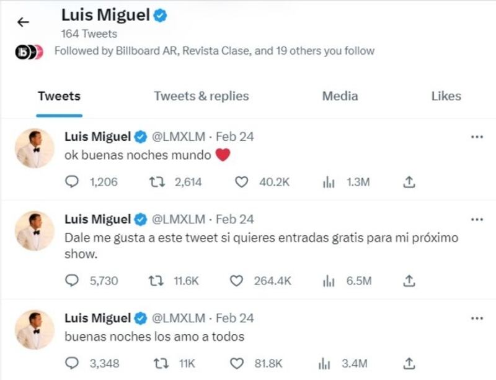Reply to the 'entradas gratis' tweet
Screen dimensions: 496x380
pyautogui.click(x=72, y=281)
